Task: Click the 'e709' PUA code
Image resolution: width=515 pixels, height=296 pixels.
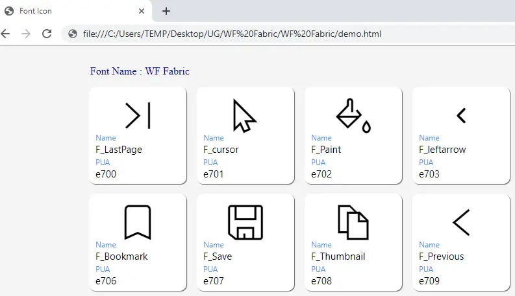Action: coord(429,281)
